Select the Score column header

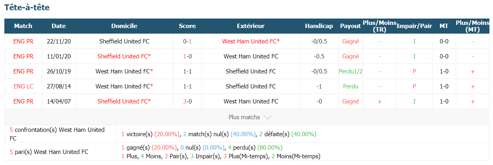(x=187, y=26)
